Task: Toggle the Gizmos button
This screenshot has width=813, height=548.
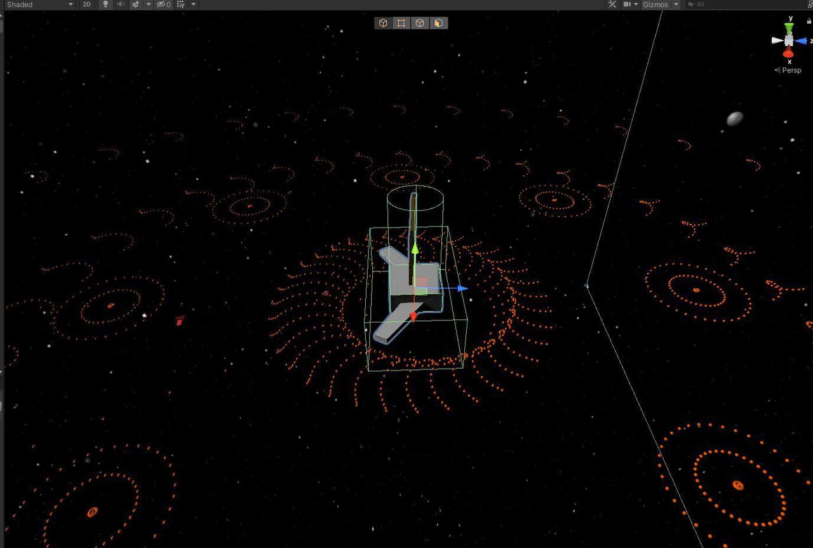Action: pos(655,4)
